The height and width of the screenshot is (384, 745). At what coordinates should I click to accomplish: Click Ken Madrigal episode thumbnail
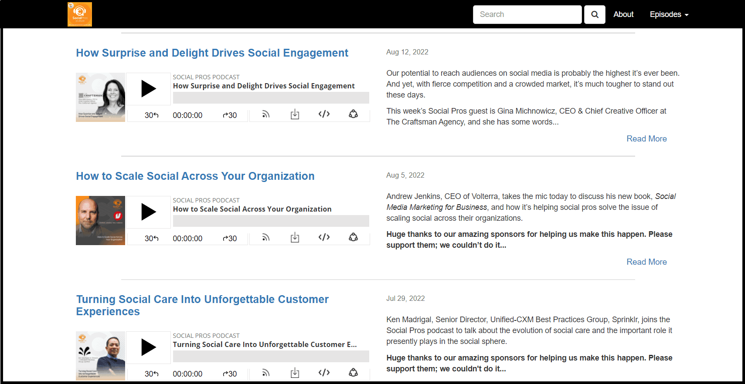pos(100,356)
